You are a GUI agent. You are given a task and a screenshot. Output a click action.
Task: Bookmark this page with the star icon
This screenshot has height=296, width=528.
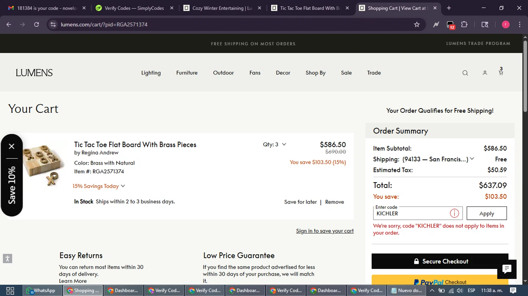click(x=417, y=25)
